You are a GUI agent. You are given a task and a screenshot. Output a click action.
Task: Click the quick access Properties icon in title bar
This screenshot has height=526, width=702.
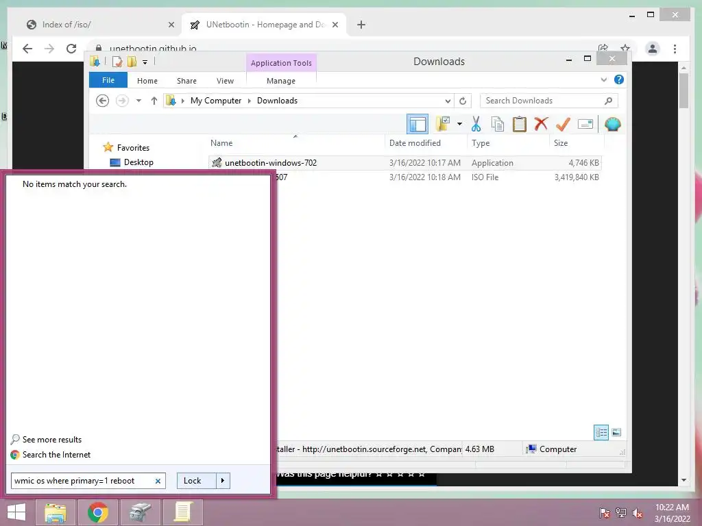tap(117, 62)
